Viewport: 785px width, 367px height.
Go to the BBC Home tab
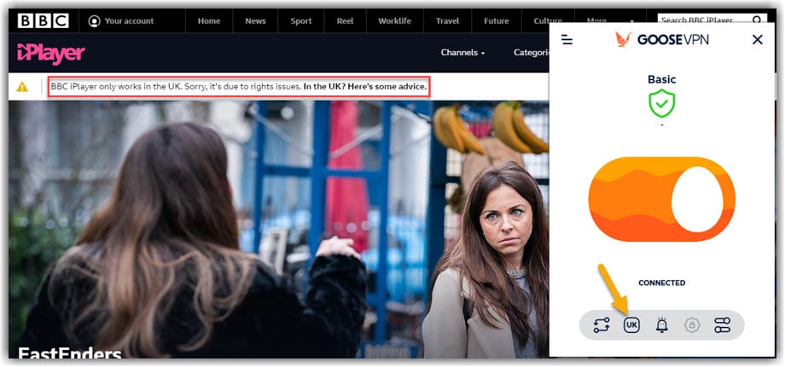(209, 21)
